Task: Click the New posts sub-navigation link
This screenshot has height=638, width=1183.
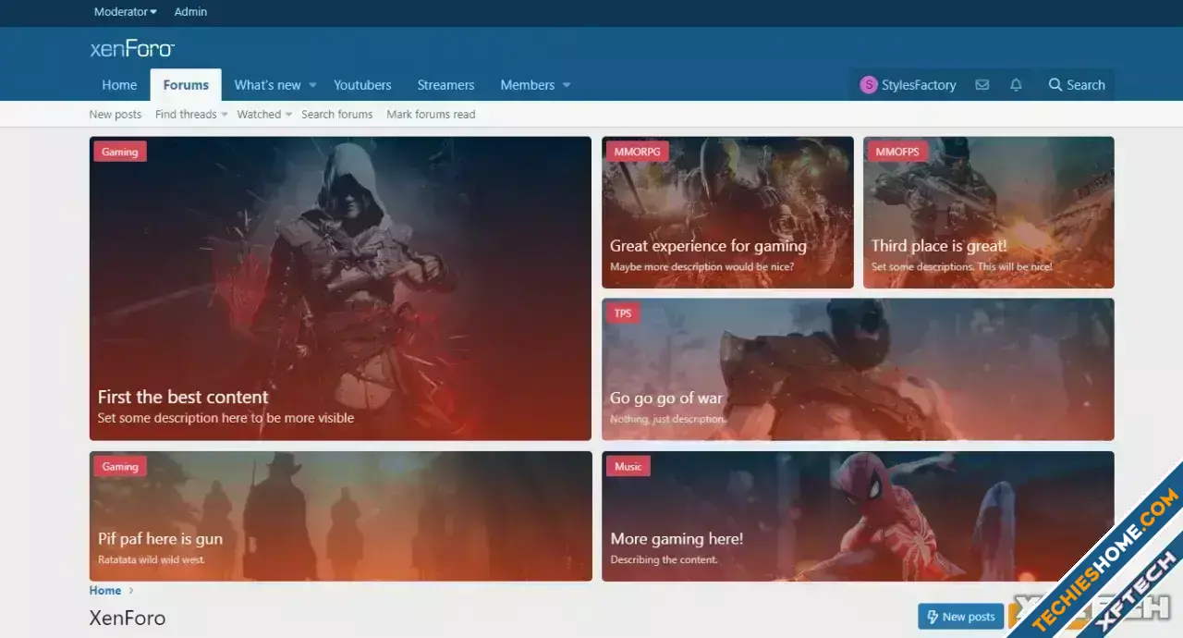Action: point(116,115)
